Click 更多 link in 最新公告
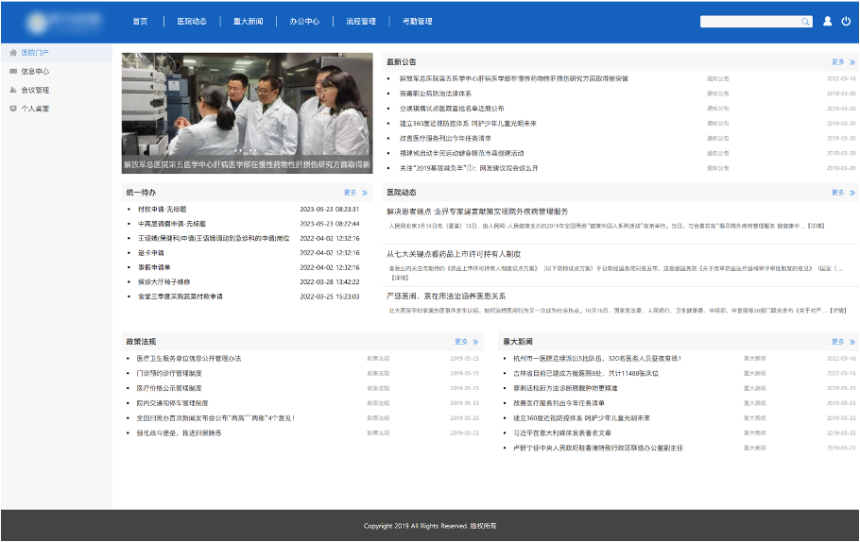The image size is (860, 542). coord(837,62)
